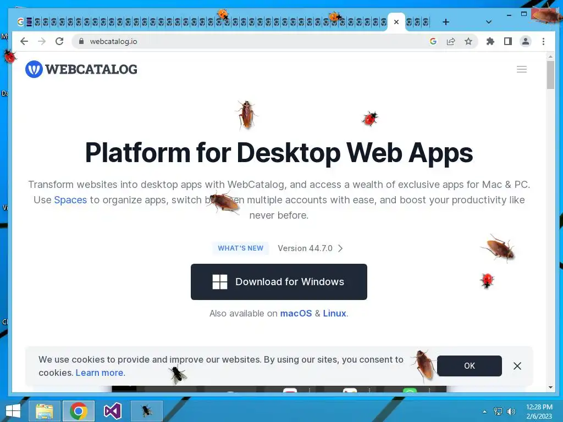Reload the webcatalog.io page
This screenshot has width=563, height=422.
(x=59, y=41)
